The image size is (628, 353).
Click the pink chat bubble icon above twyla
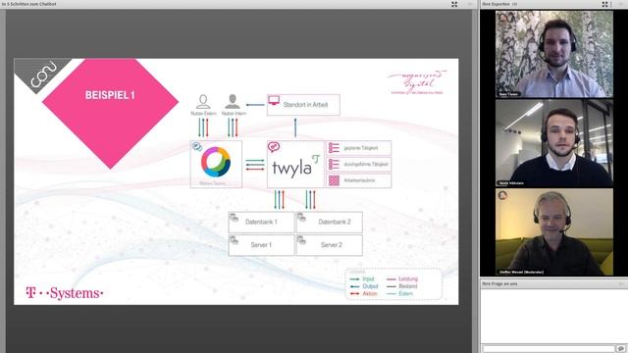coord(274,147)
